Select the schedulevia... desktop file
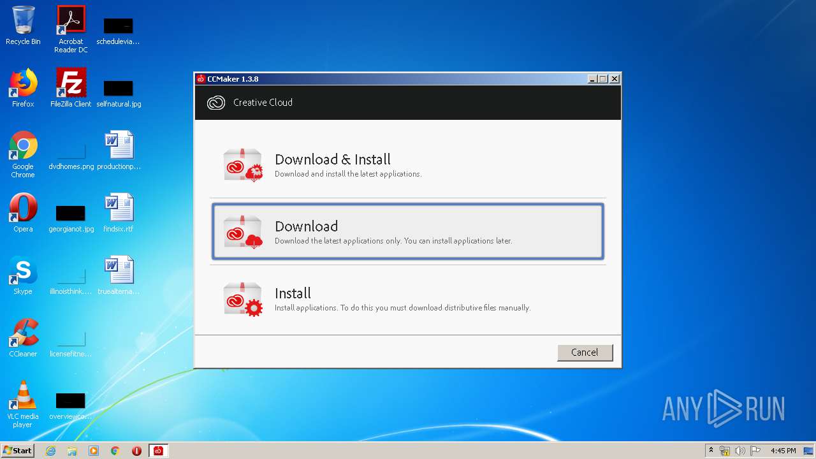 click(119, 32)
